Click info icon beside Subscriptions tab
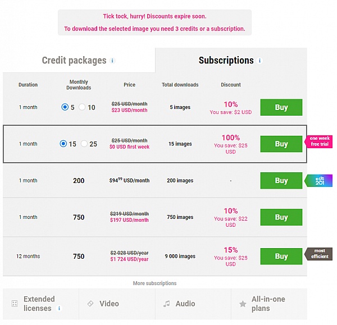Screen dimensions: 337x325 point(259,61)
